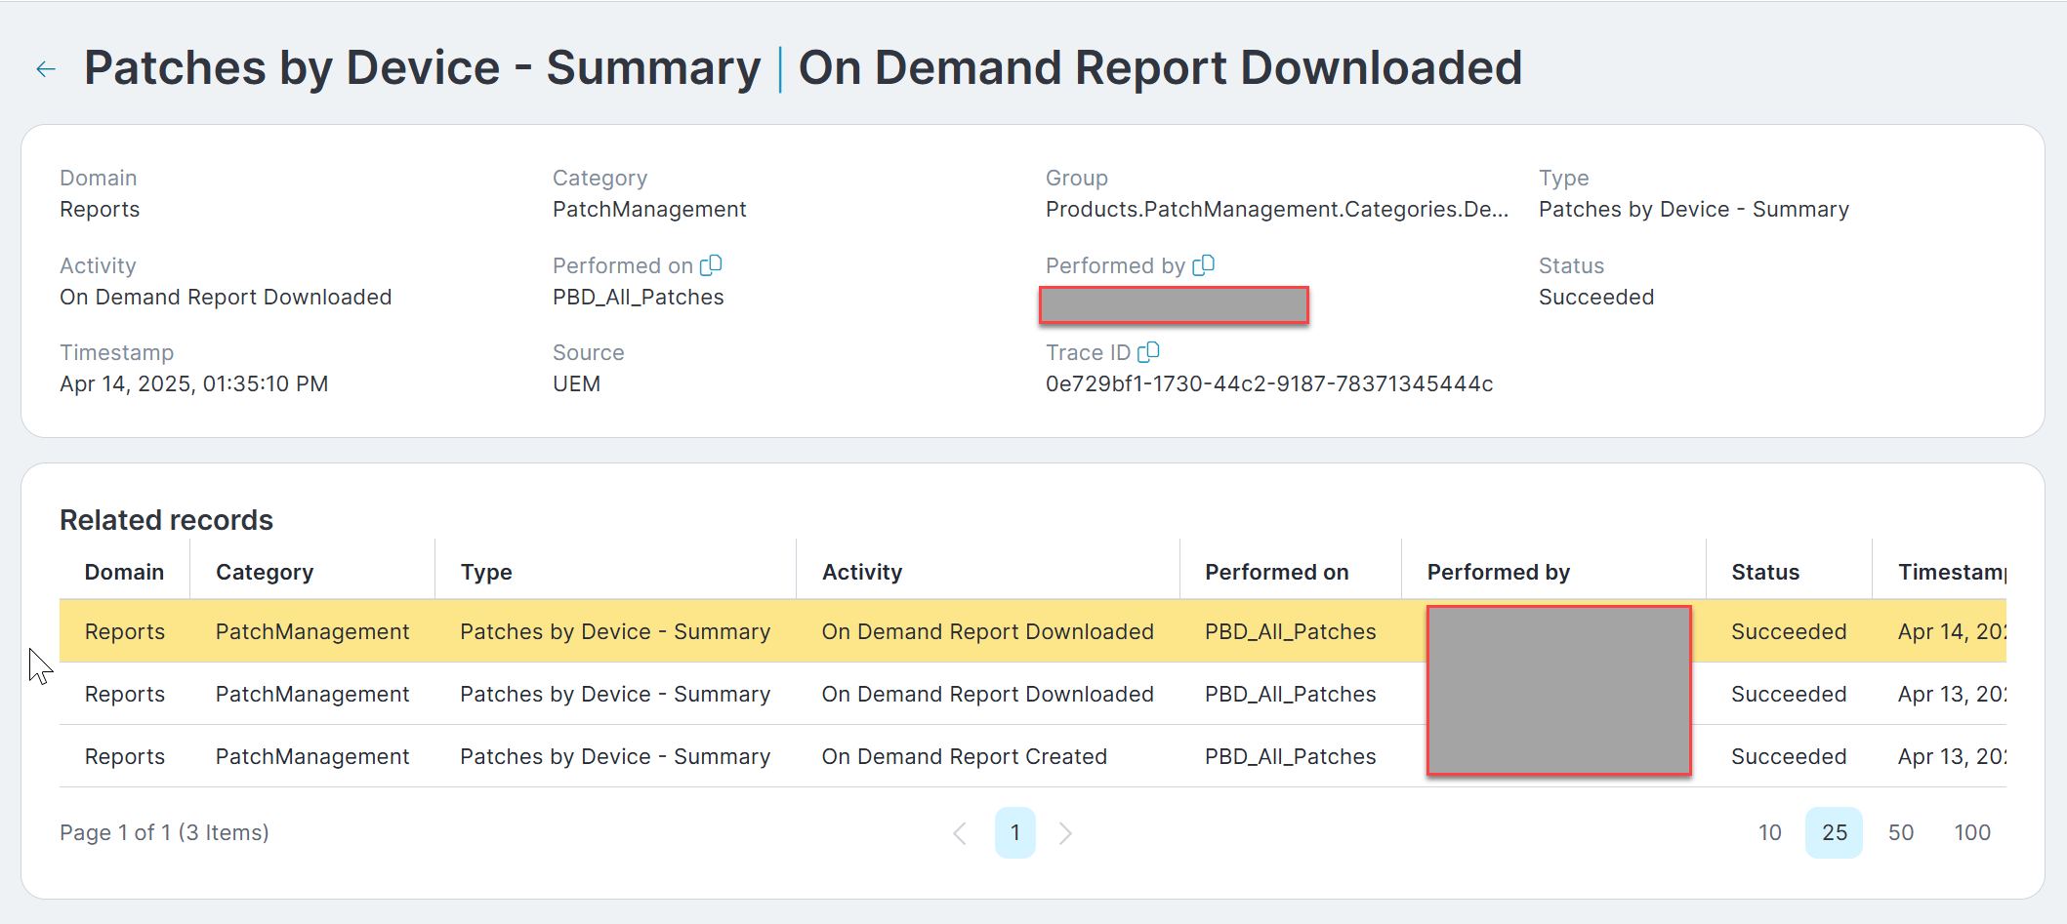Sort by Category column header
Image resolution: width=2067 pixels, height=924 pixels.
coord(265,573)
